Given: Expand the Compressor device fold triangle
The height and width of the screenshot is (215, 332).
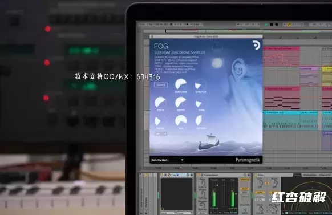Looking at the screenshot, I should pos(202,175).
